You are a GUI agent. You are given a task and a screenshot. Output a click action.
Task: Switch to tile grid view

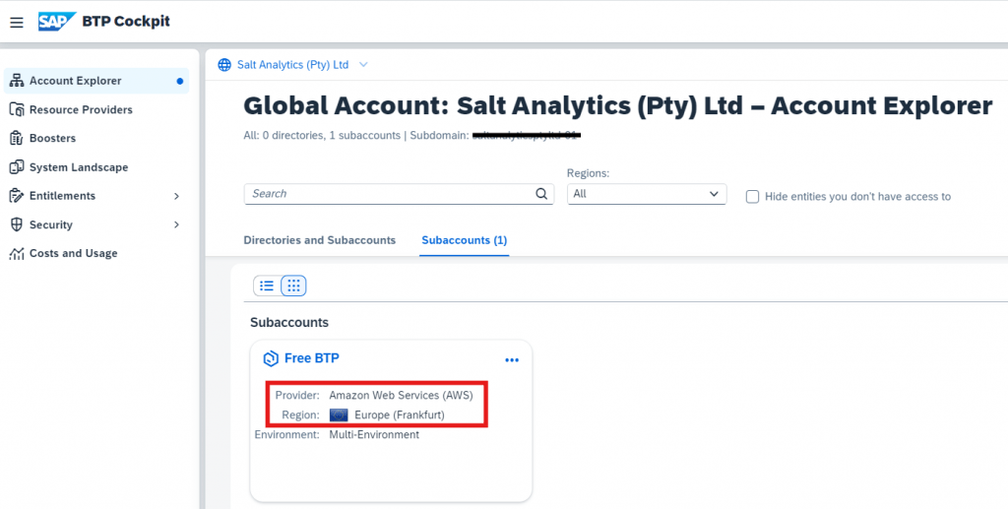coord(293,286)
